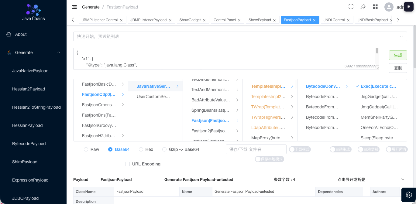416x204 pixels.
Task: Select the Hex output format
Action: pyautogui.click(x=141, y=149)
